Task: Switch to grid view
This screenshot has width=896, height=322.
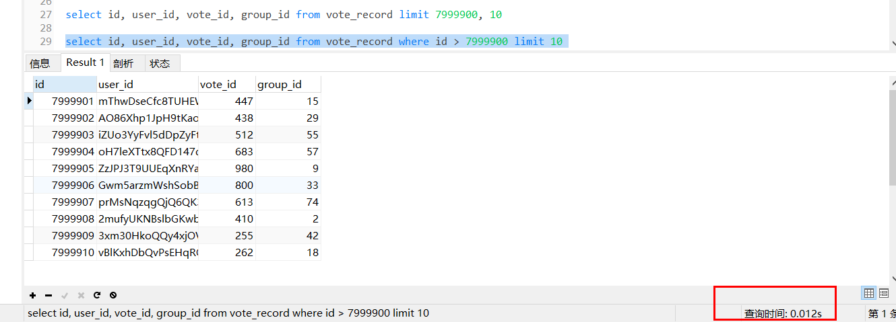Action: (x=869, y=293)
